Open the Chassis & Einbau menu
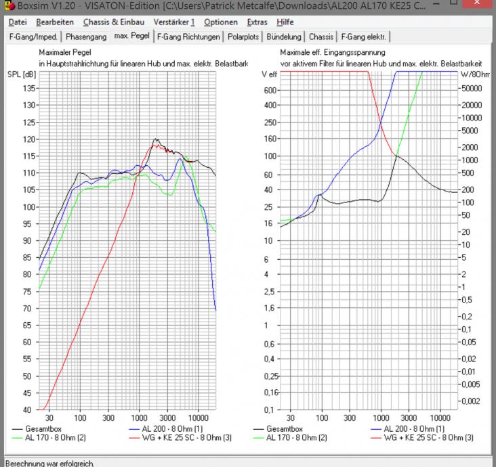Viewport: 496px width, 467px height. 114,22
